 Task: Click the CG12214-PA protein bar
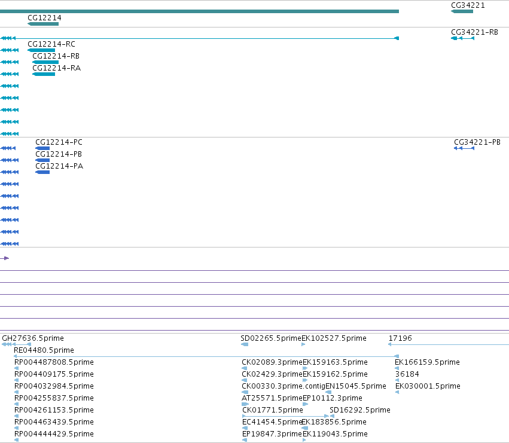[x=42, y=172]
